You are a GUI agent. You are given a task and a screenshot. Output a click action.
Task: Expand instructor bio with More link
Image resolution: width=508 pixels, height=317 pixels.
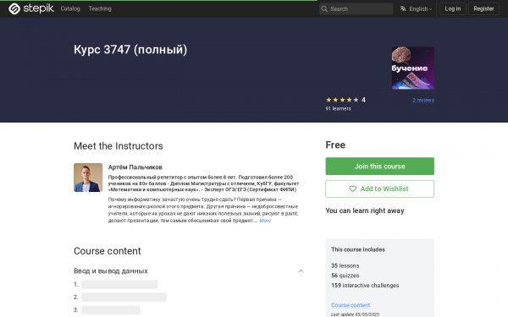tap(265, 221)
